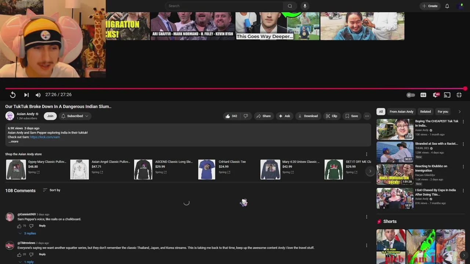Save video to playlist

(x=351, y=116)
